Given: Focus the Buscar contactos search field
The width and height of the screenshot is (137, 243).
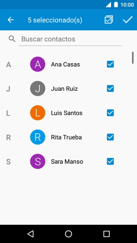Looking at the screenshot, I should pyautogui.click(x=70, y=39).
